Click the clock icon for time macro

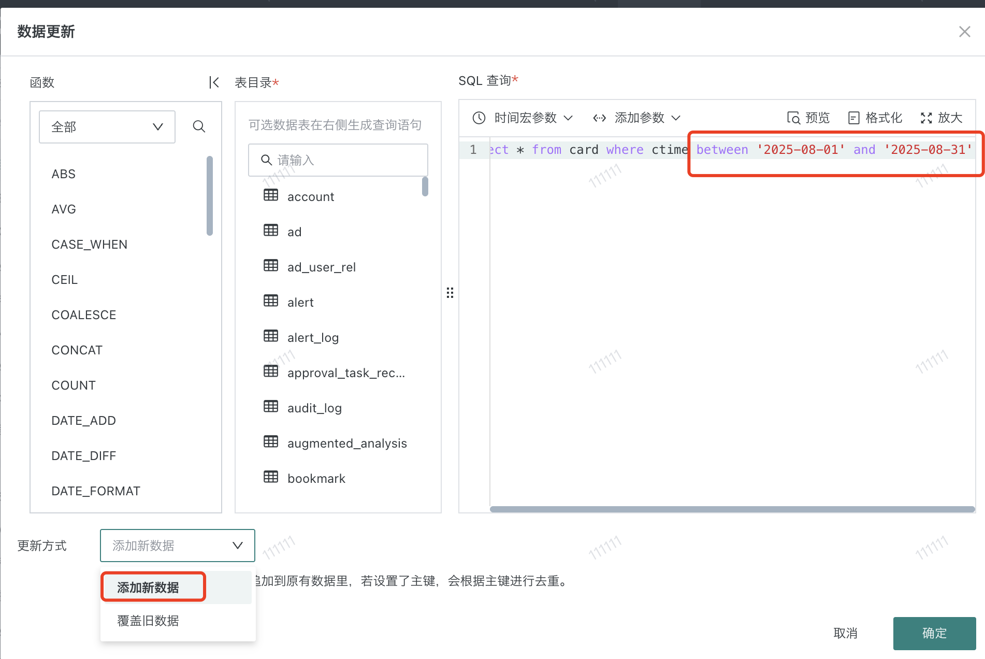pyautogui.click(x=479, y=118)
